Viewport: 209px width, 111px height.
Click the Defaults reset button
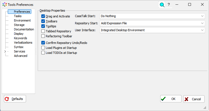(x=15, y=99)
